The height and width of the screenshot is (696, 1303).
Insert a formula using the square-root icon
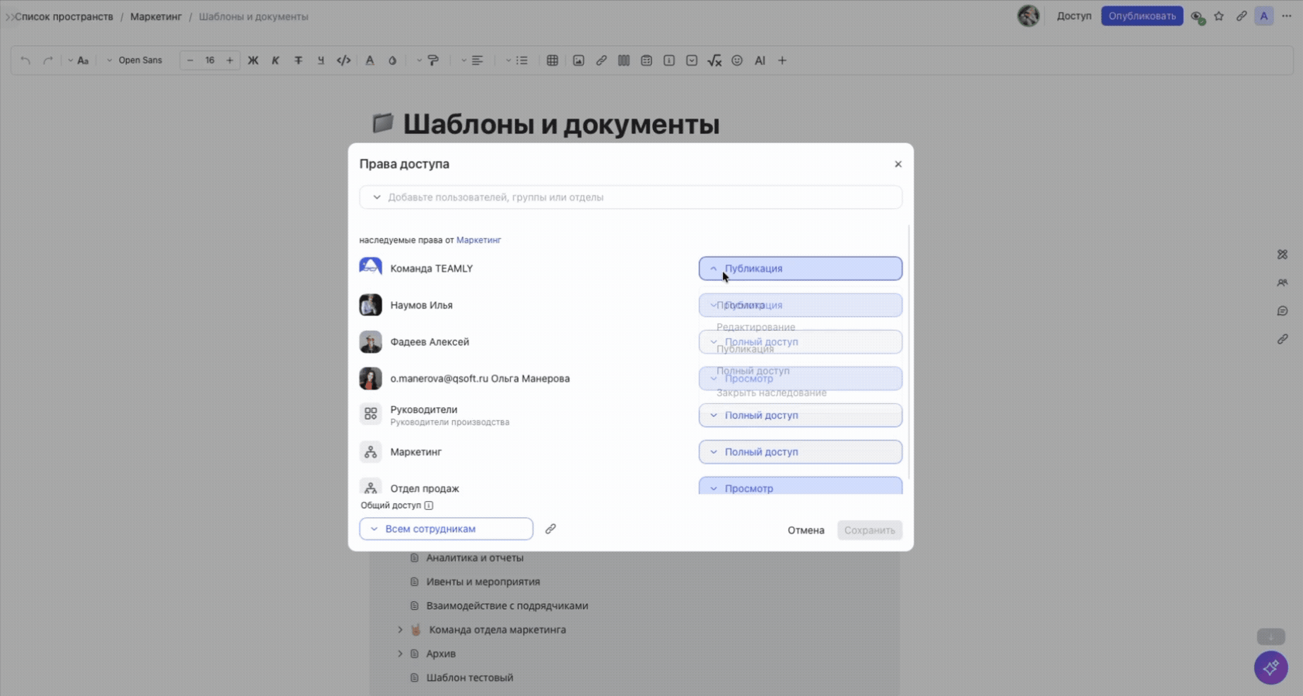pyautogui.click(x=714, y=61)
